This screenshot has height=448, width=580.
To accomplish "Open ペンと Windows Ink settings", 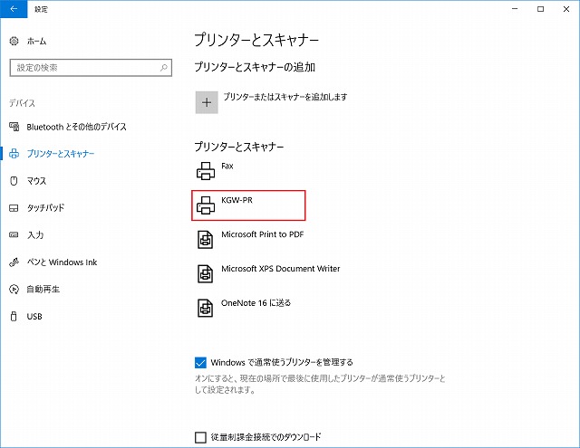I will click(x=62, y=262).
